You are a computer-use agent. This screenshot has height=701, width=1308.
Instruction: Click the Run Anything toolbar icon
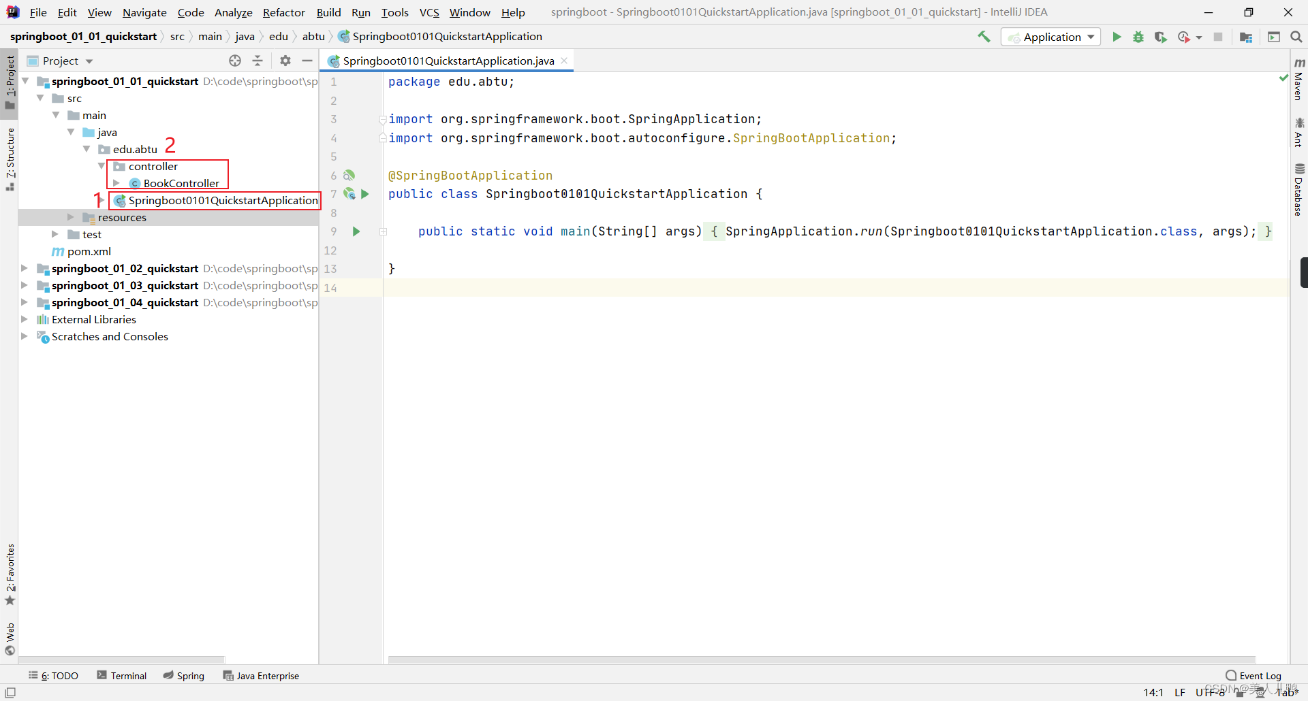click(x=1274, y=37)
